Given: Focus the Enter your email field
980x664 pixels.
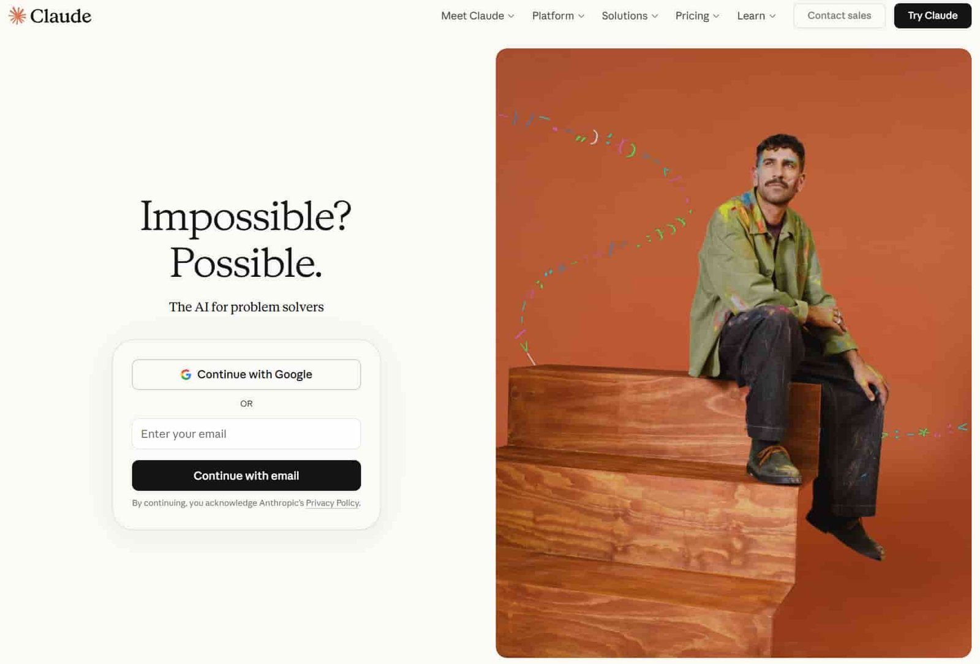Looking at the screenshot, I should [246, 434].
